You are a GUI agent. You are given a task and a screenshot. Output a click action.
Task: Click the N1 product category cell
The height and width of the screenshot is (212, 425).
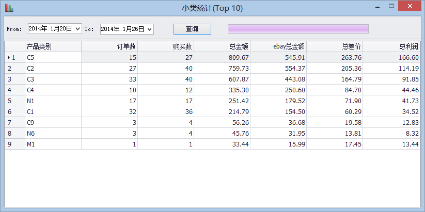[53, 101]
